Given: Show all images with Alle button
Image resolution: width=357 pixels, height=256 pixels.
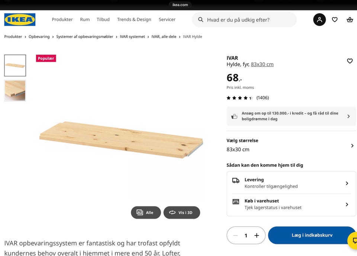Looking at the screenshot, I should tap(146, 212).
